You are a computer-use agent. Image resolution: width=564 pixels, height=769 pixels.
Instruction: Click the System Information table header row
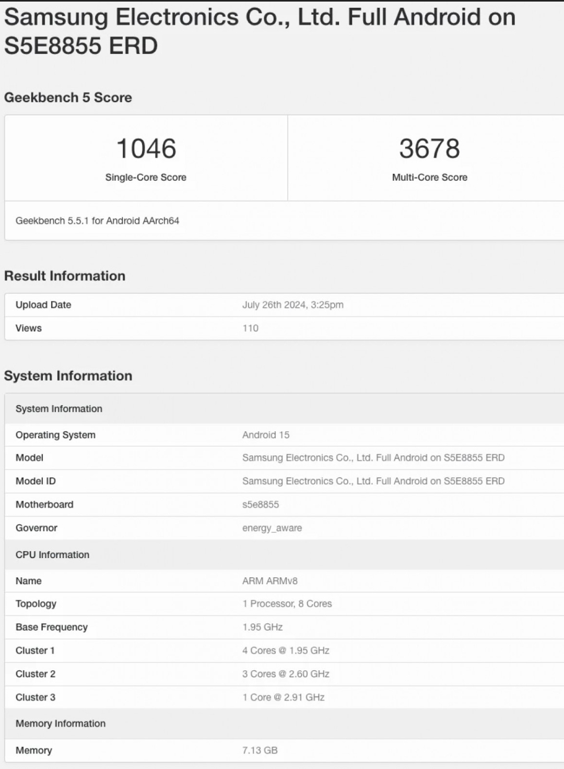[284, 409]
